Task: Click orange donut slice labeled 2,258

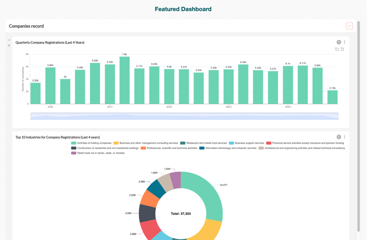Action: (150, 199)
